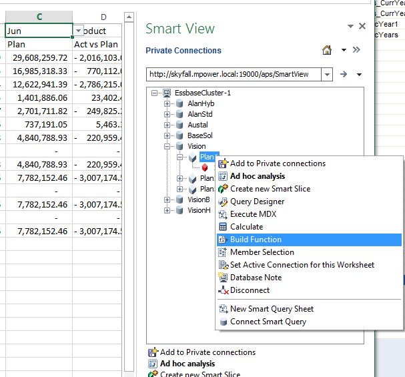Choose Connect Smart Query in context menu
This screenshot has height=377, width=405.
click(x=309, y=322)
